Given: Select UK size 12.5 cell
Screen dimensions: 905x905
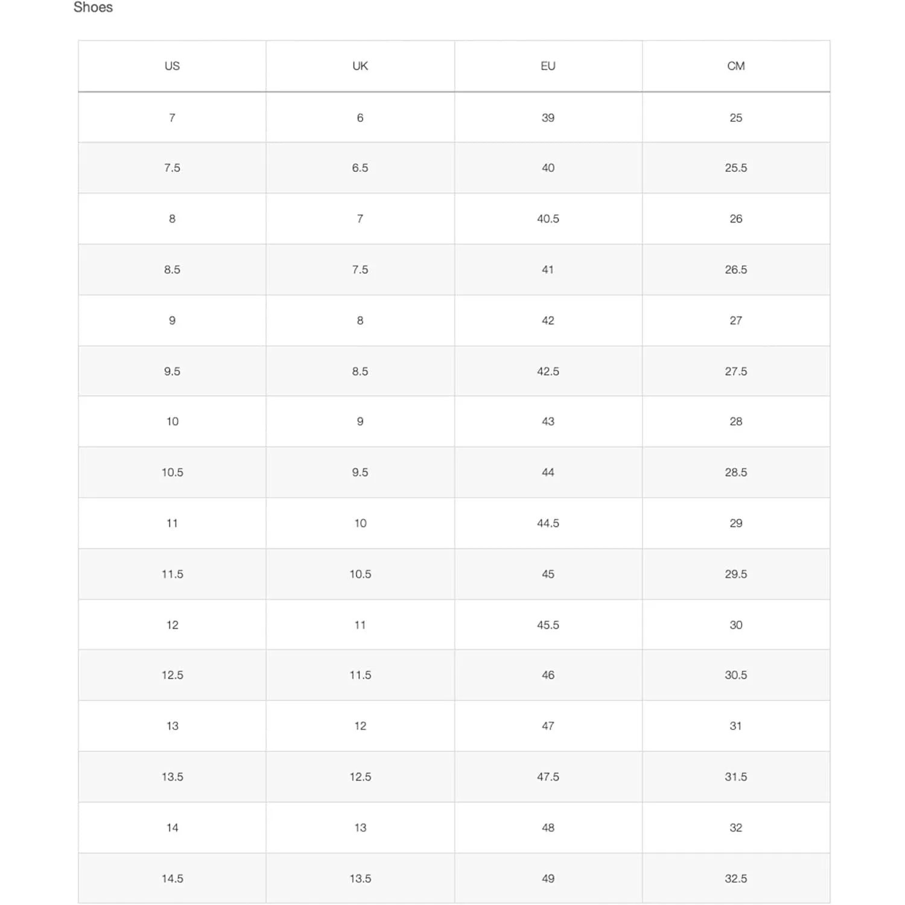Looking at the screenshot, I should (x=360, y=776).
